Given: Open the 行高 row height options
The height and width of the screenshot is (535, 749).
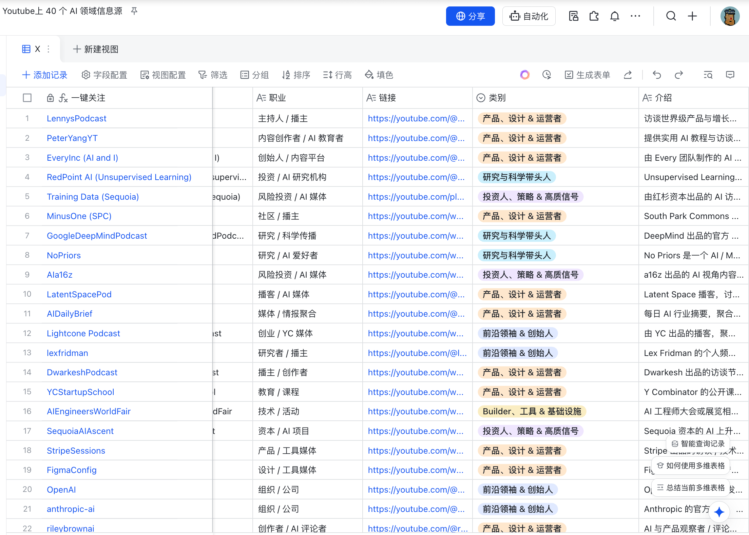Looking at the screenshot, I should [x=338, y=75].
